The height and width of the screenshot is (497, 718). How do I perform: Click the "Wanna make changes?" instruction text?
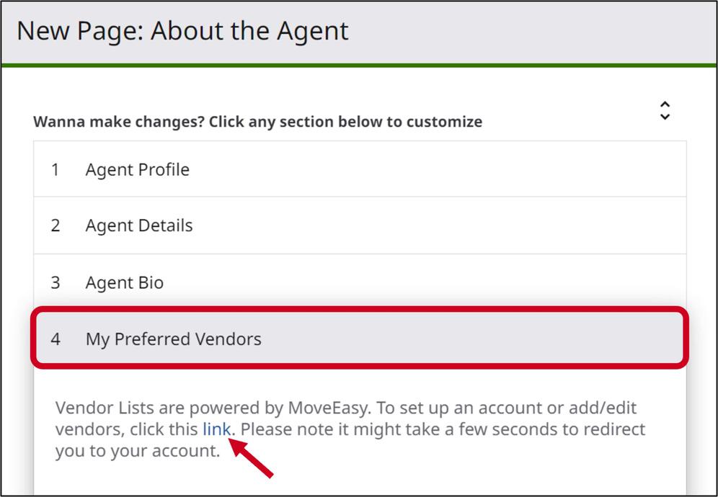[x=257, y=121]
